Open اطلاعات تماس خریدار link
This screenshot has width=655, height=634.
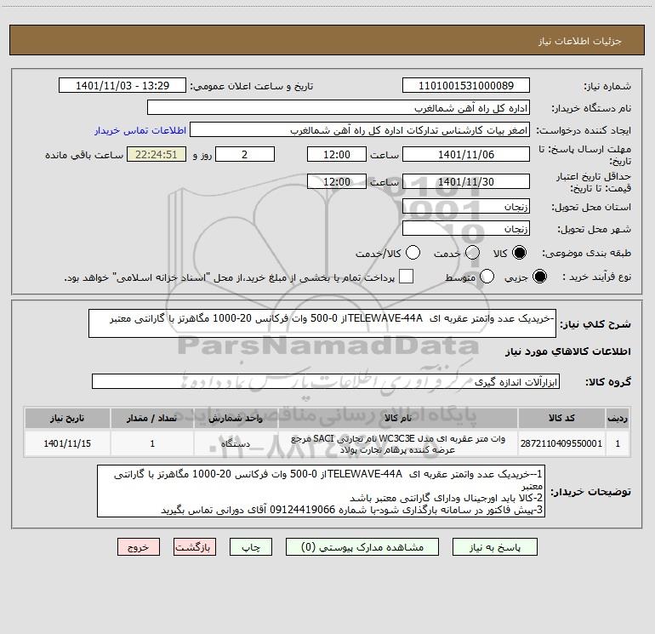click(x=140, y=130)
